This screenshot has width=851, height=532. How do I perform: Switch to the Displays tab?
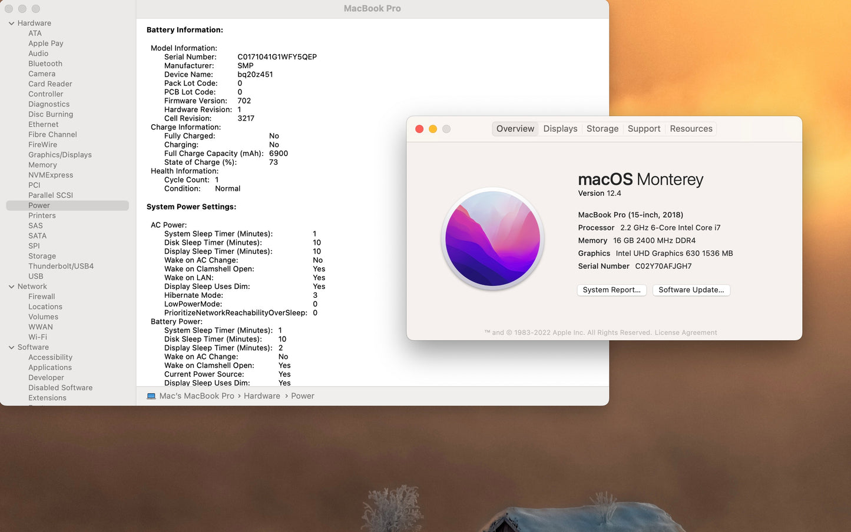click(559, 128)
